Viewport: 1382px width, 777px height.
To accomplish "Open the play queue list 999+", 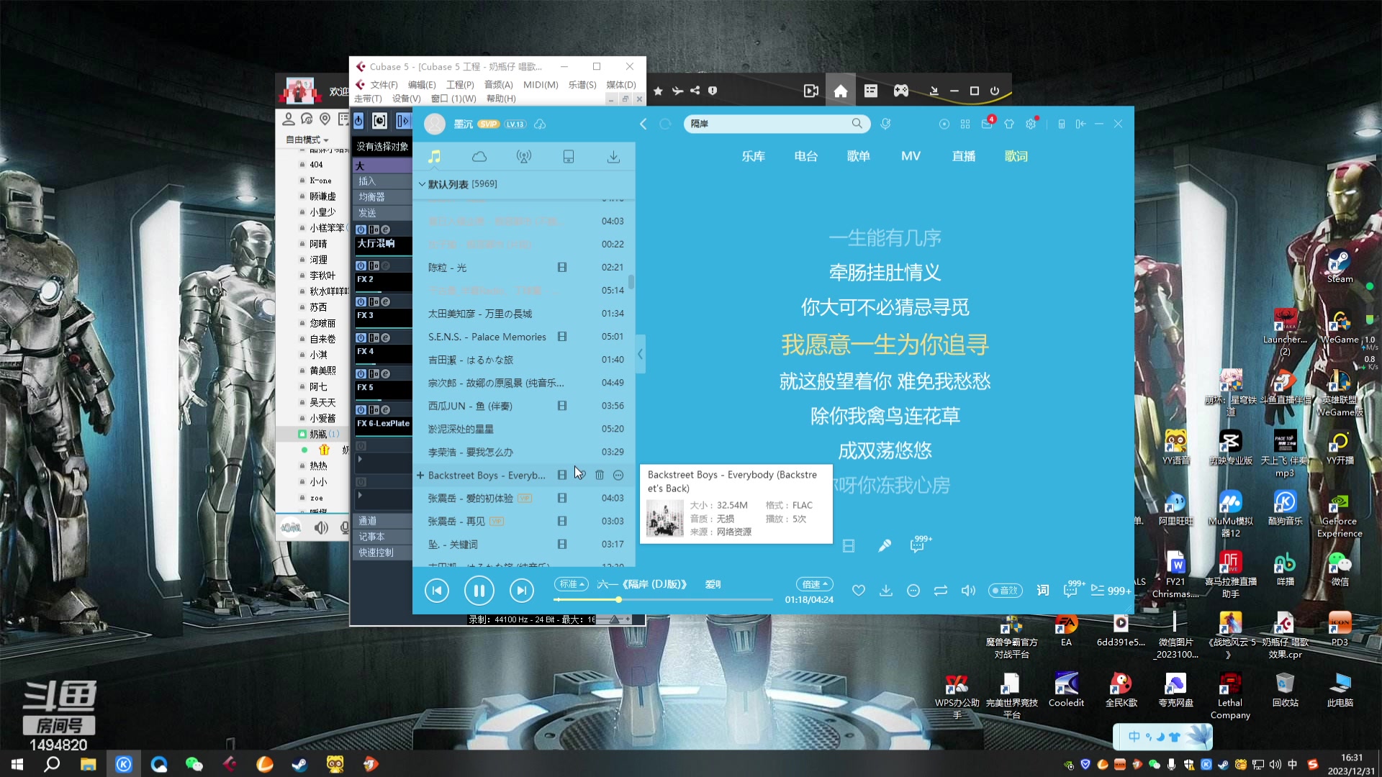I will point(1111,591).
